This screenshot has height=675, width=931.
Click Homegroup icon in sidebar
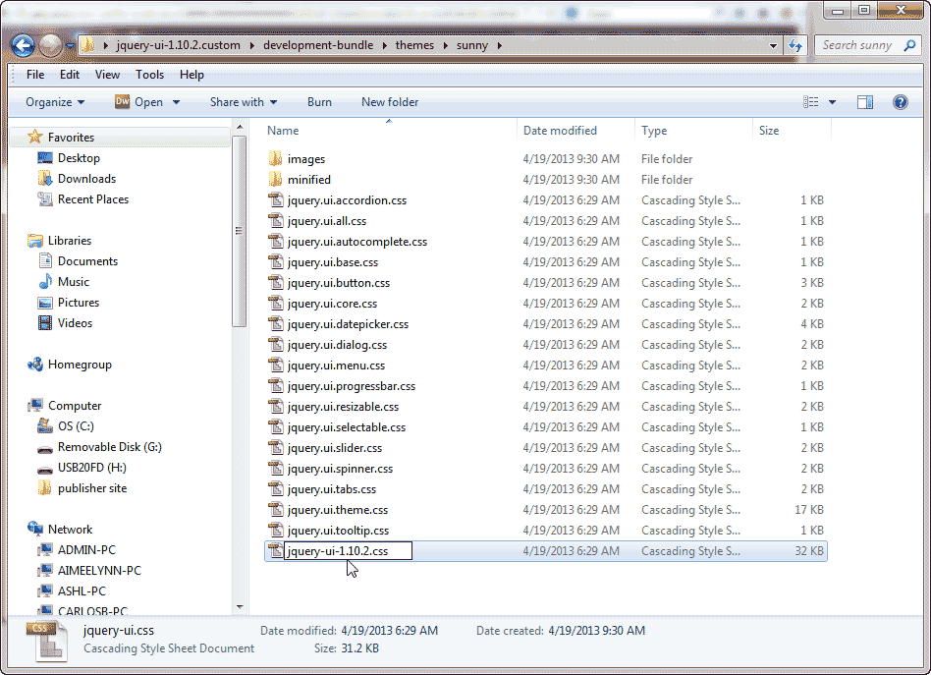(35, 365)
